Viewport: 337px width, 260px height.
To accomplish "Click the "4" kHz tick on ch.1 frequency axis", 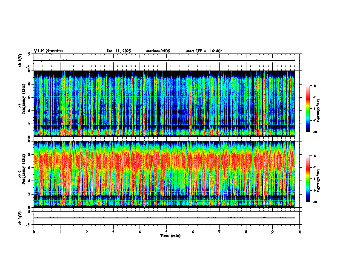I will tap(30, 111).
